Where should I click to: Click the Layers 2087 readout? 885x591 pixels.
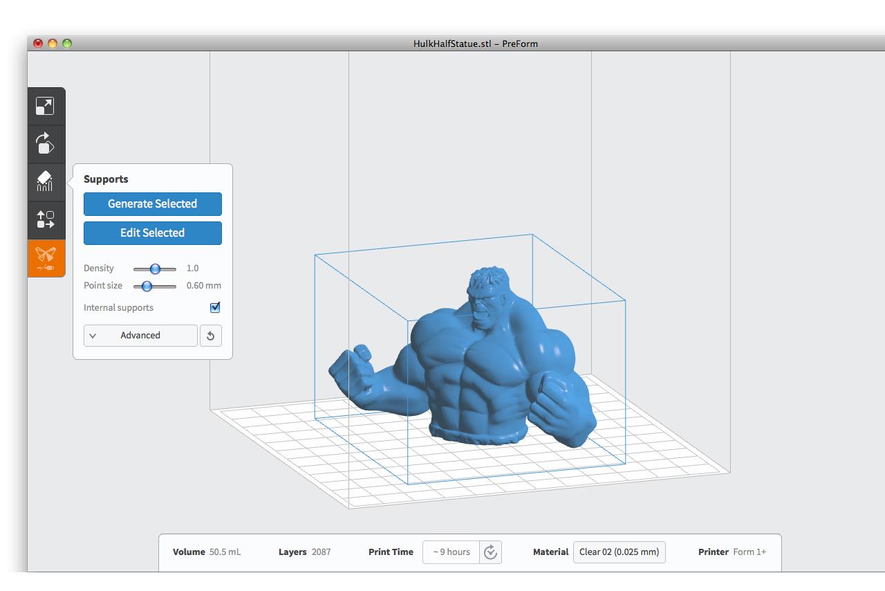click(304, 552)
